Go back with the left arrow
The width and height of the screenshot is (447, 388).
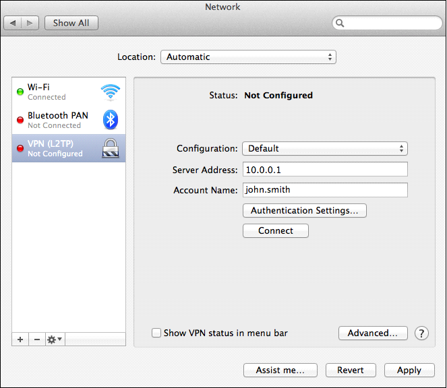tap(13, 23)
